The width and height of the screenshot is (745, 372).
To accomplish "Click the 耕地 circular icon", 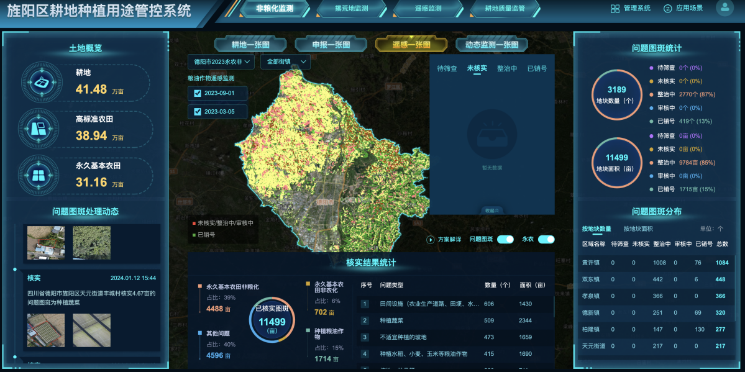I will 41,82.
